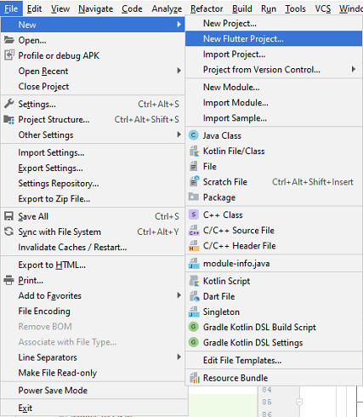Viewport: 363px width, 417px height.
Task: Select File Encoding entry
Action: (x=93, y=311)
